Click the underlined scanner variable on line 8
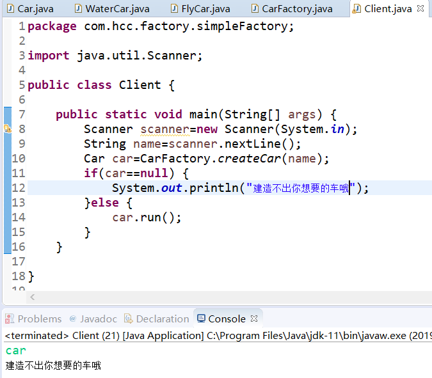The image size is (432, 378). [164, 129]
